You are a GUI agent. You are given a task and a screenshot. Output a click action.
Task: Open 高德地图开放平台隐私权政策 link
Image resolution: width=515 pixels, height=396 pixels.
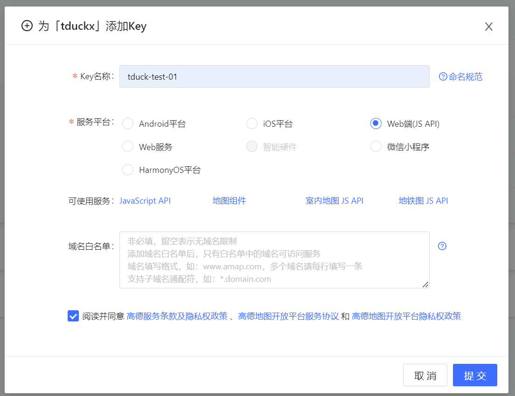tap(406, 316)
